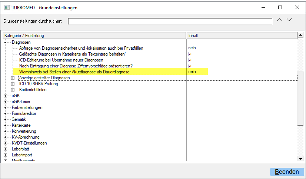Jump to next search result arrow
306x179 pixels.
click(x=289, y=20)
